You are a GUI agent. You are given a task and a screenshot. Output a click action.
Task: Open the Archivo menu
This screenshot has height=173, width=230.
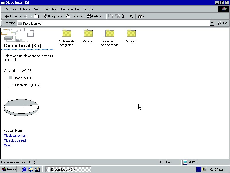coord(10,9)
